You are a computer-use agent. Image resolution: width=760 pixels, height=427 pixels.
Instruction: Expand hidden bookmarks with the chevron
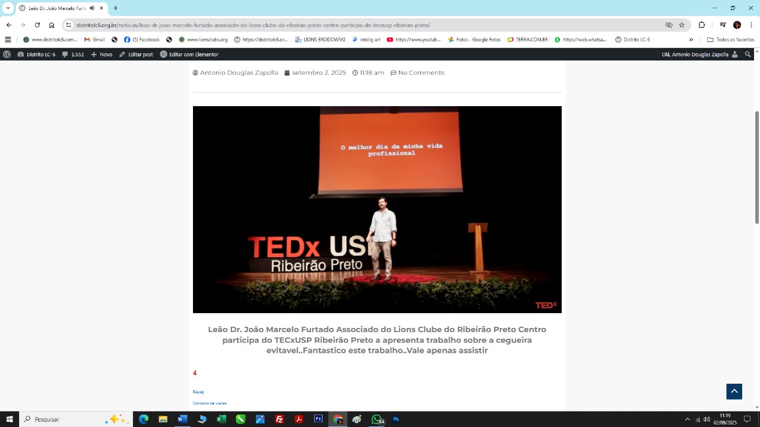(x=691, y=40)
